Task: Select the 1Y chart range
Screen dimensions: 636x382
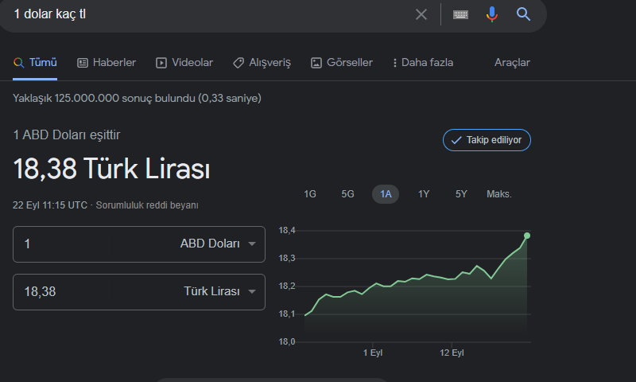Action: (424, 194)
